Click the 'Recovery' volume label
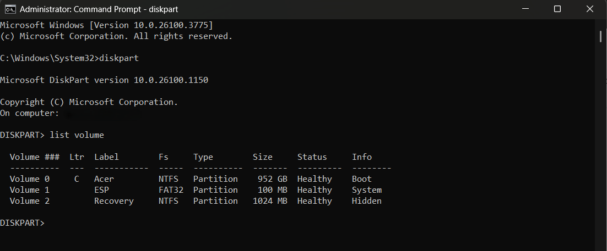This screenshot has width=607, height=251. point(113,201)
